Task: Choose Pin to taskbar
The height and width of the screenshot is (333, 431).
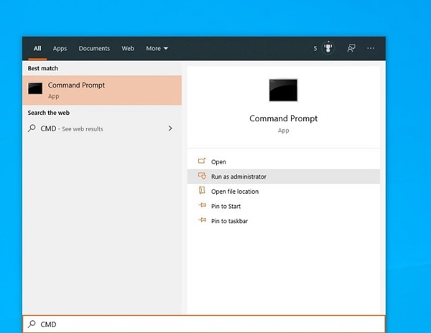Action: point(284,221)
